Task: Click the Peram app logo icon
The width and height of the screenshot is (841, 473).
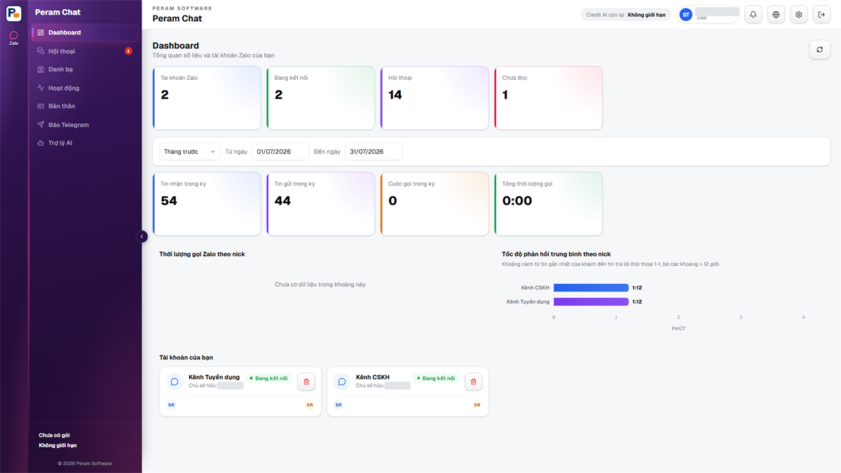Action: click(x=14, y=13)
